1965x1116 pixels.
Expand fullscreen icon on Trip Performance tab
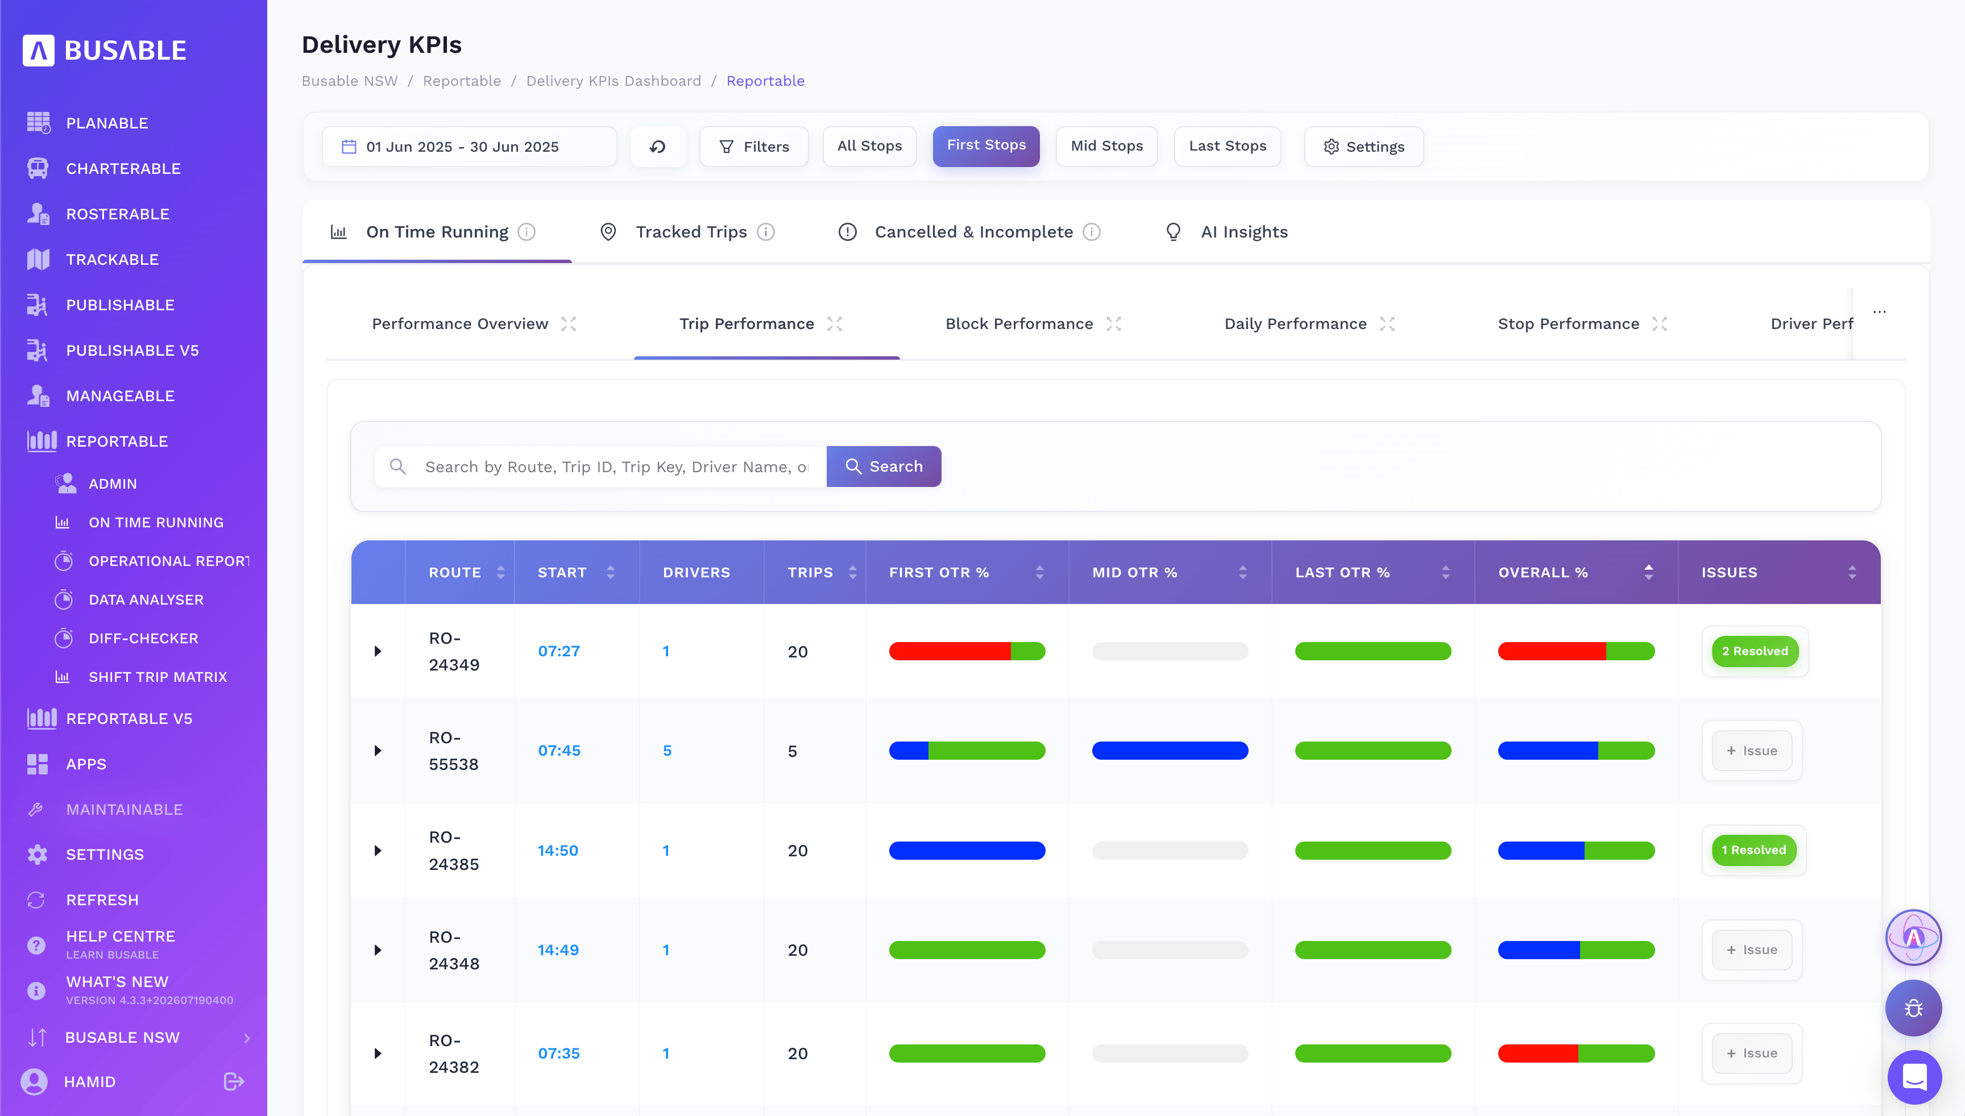point(835,323)
